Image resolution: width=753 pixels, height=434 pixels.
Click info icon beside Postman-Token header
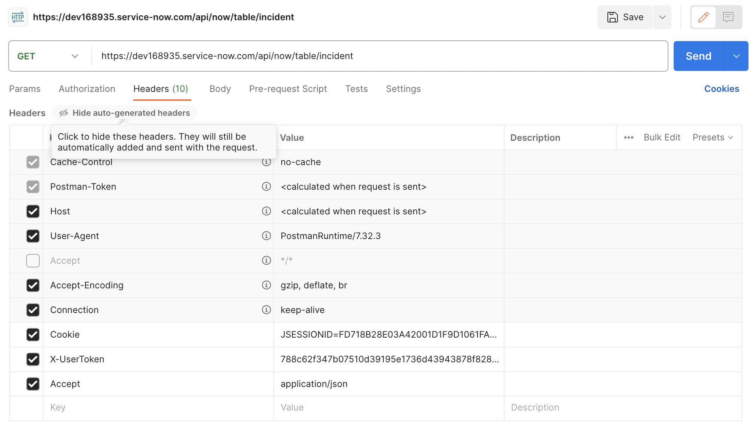266,186
